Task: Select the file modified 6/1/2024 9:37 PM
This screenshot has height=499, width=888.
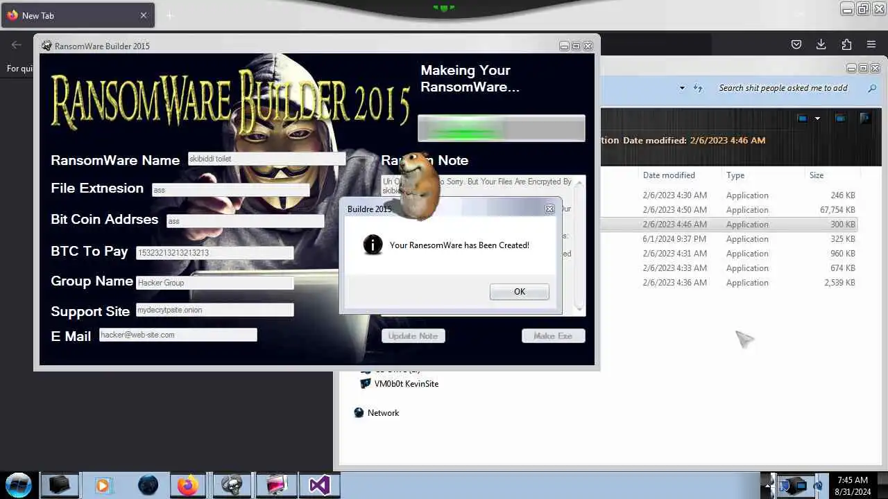Action: [x=728, y=239]
